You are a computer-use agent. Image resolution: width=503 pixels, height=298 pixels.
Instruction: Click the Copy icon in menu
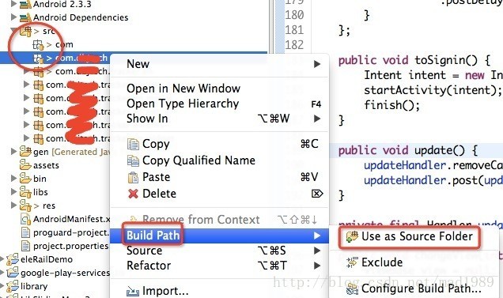133,145
